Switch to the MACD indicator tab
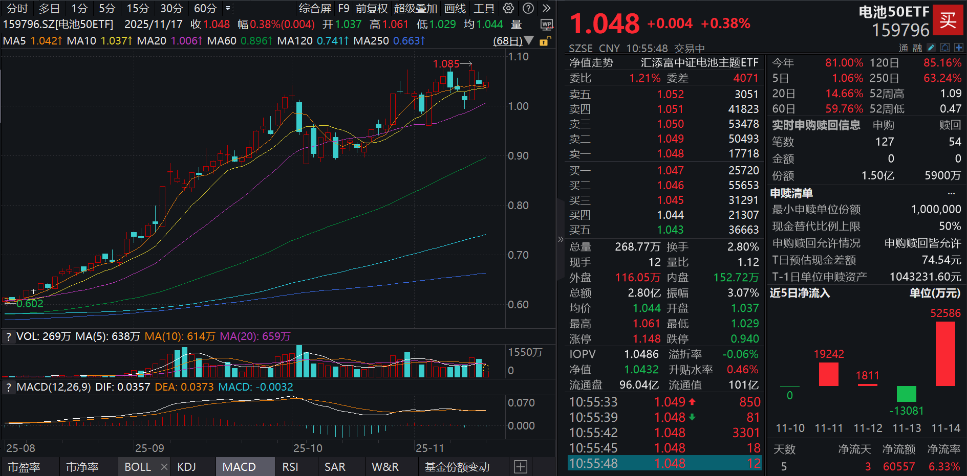 tap(245, 467)
